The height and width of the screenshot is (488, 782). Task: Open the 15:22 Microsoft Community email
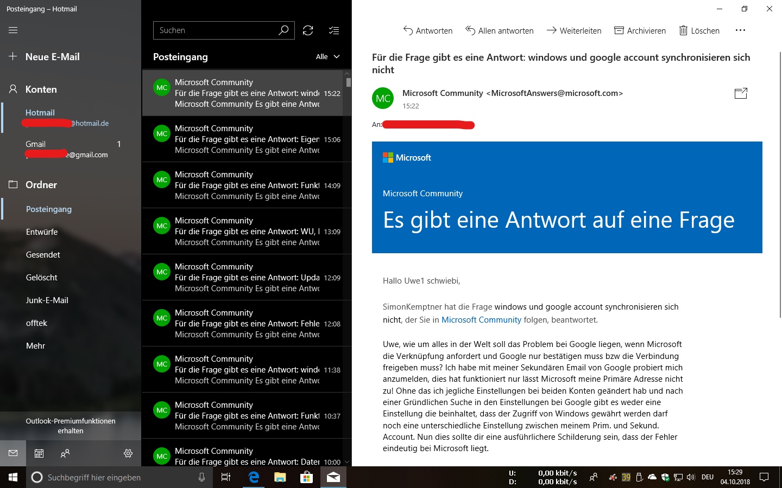[x=243, y=93]
